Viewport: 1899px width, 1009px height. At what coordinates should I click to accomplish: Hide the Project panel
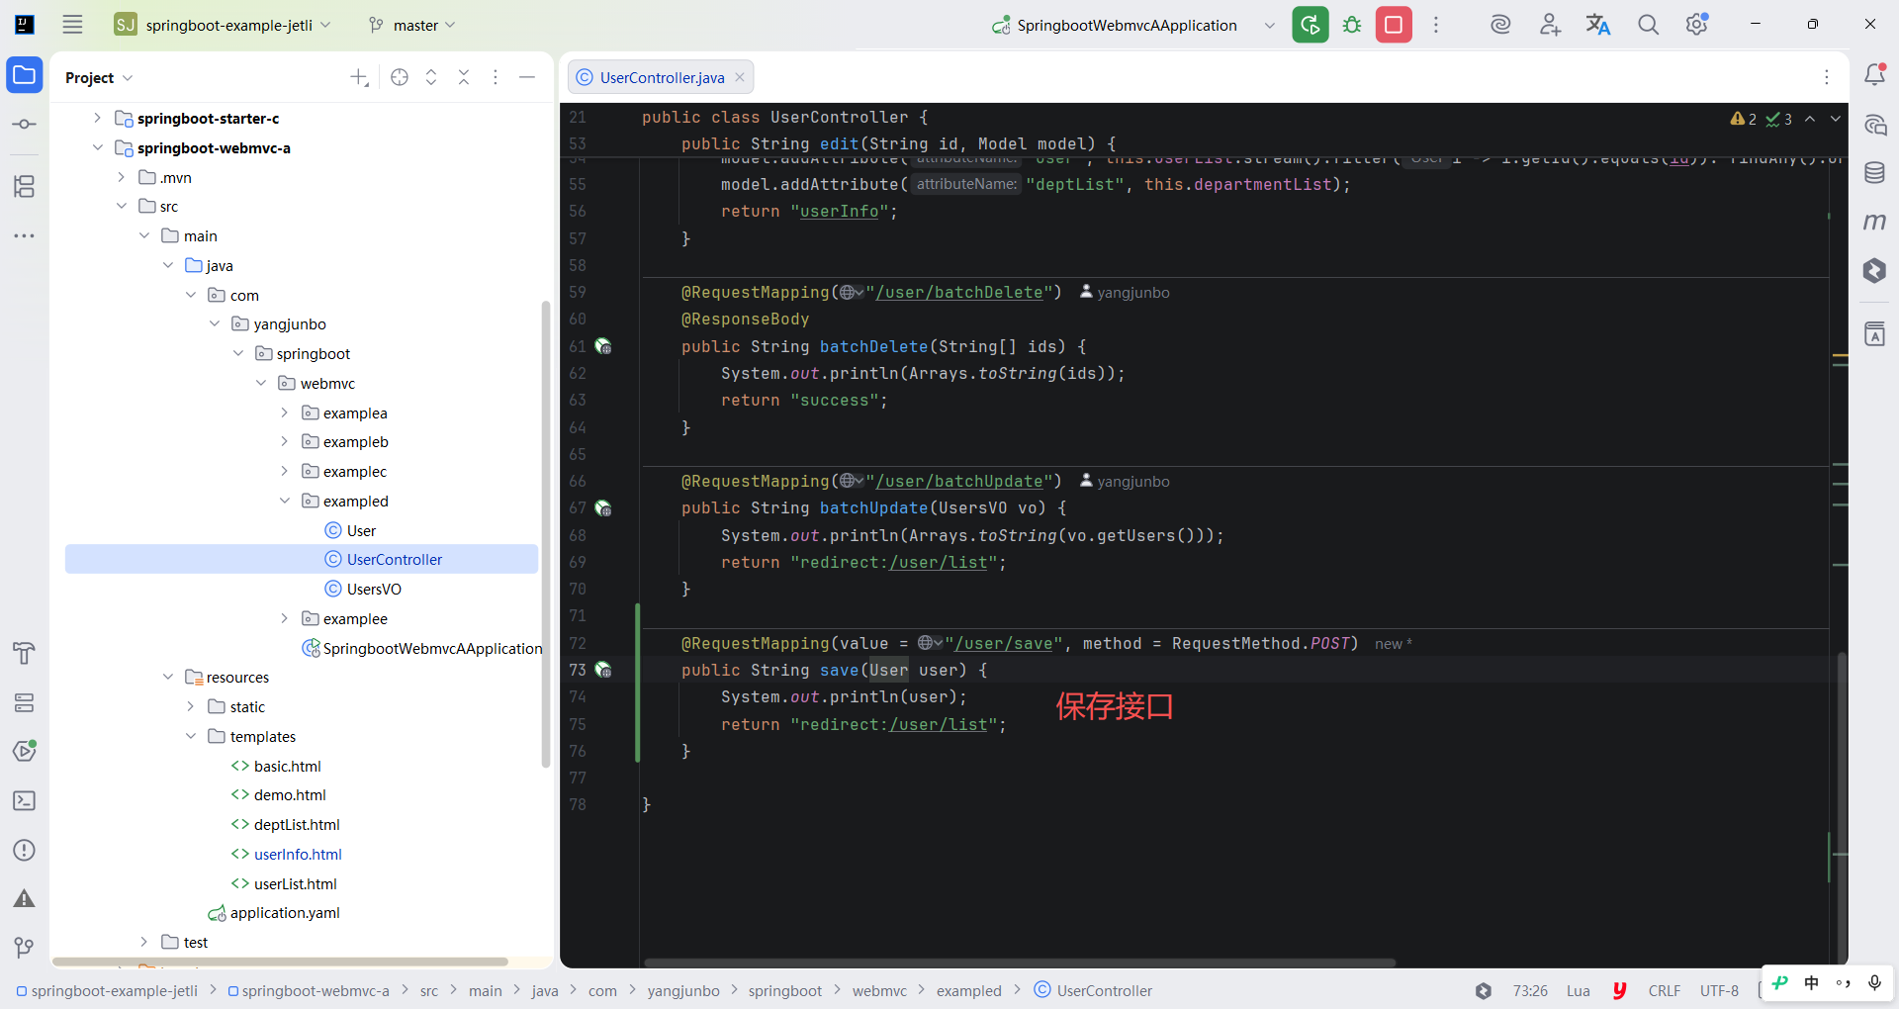coord(527,77)
